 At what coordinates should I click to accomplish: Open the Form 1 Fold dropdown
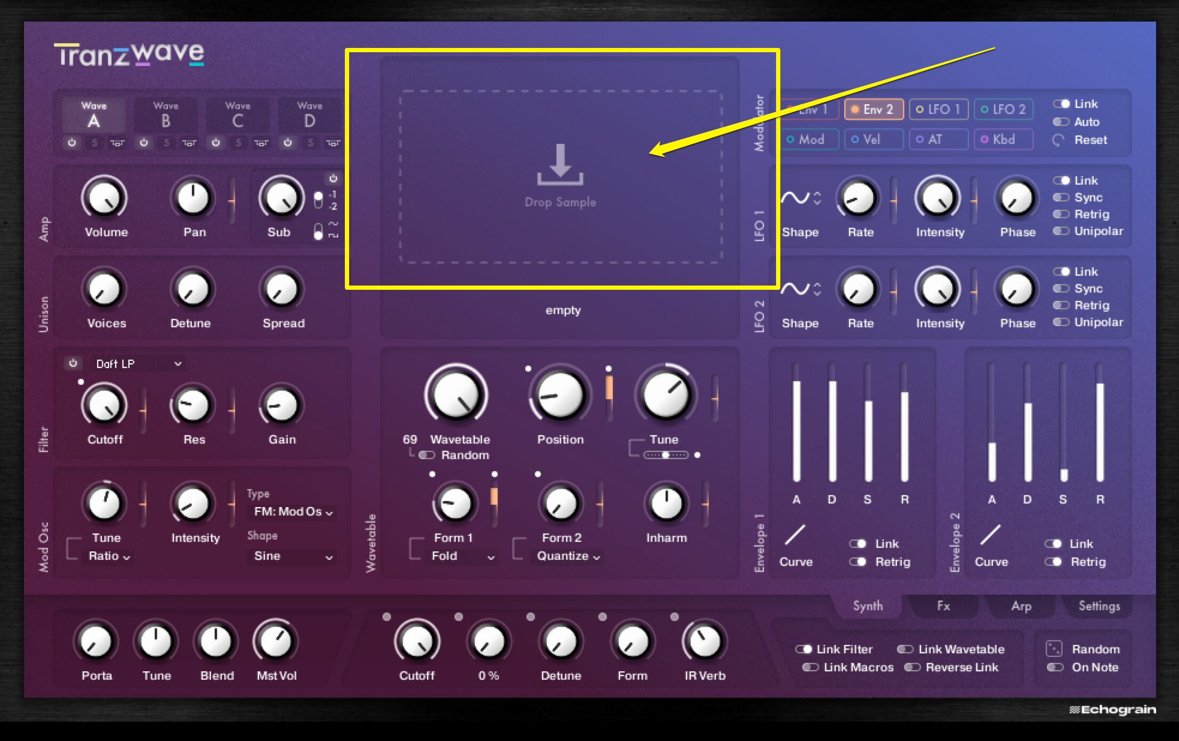[x=462, y=556]
